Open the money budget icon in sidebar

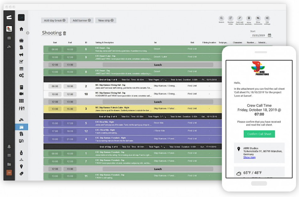click(21, 141)
